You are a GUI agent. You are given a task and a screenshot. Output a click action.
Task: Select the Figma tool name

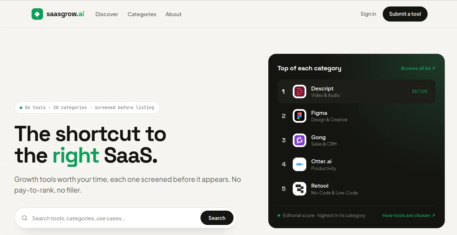point(319,113)
